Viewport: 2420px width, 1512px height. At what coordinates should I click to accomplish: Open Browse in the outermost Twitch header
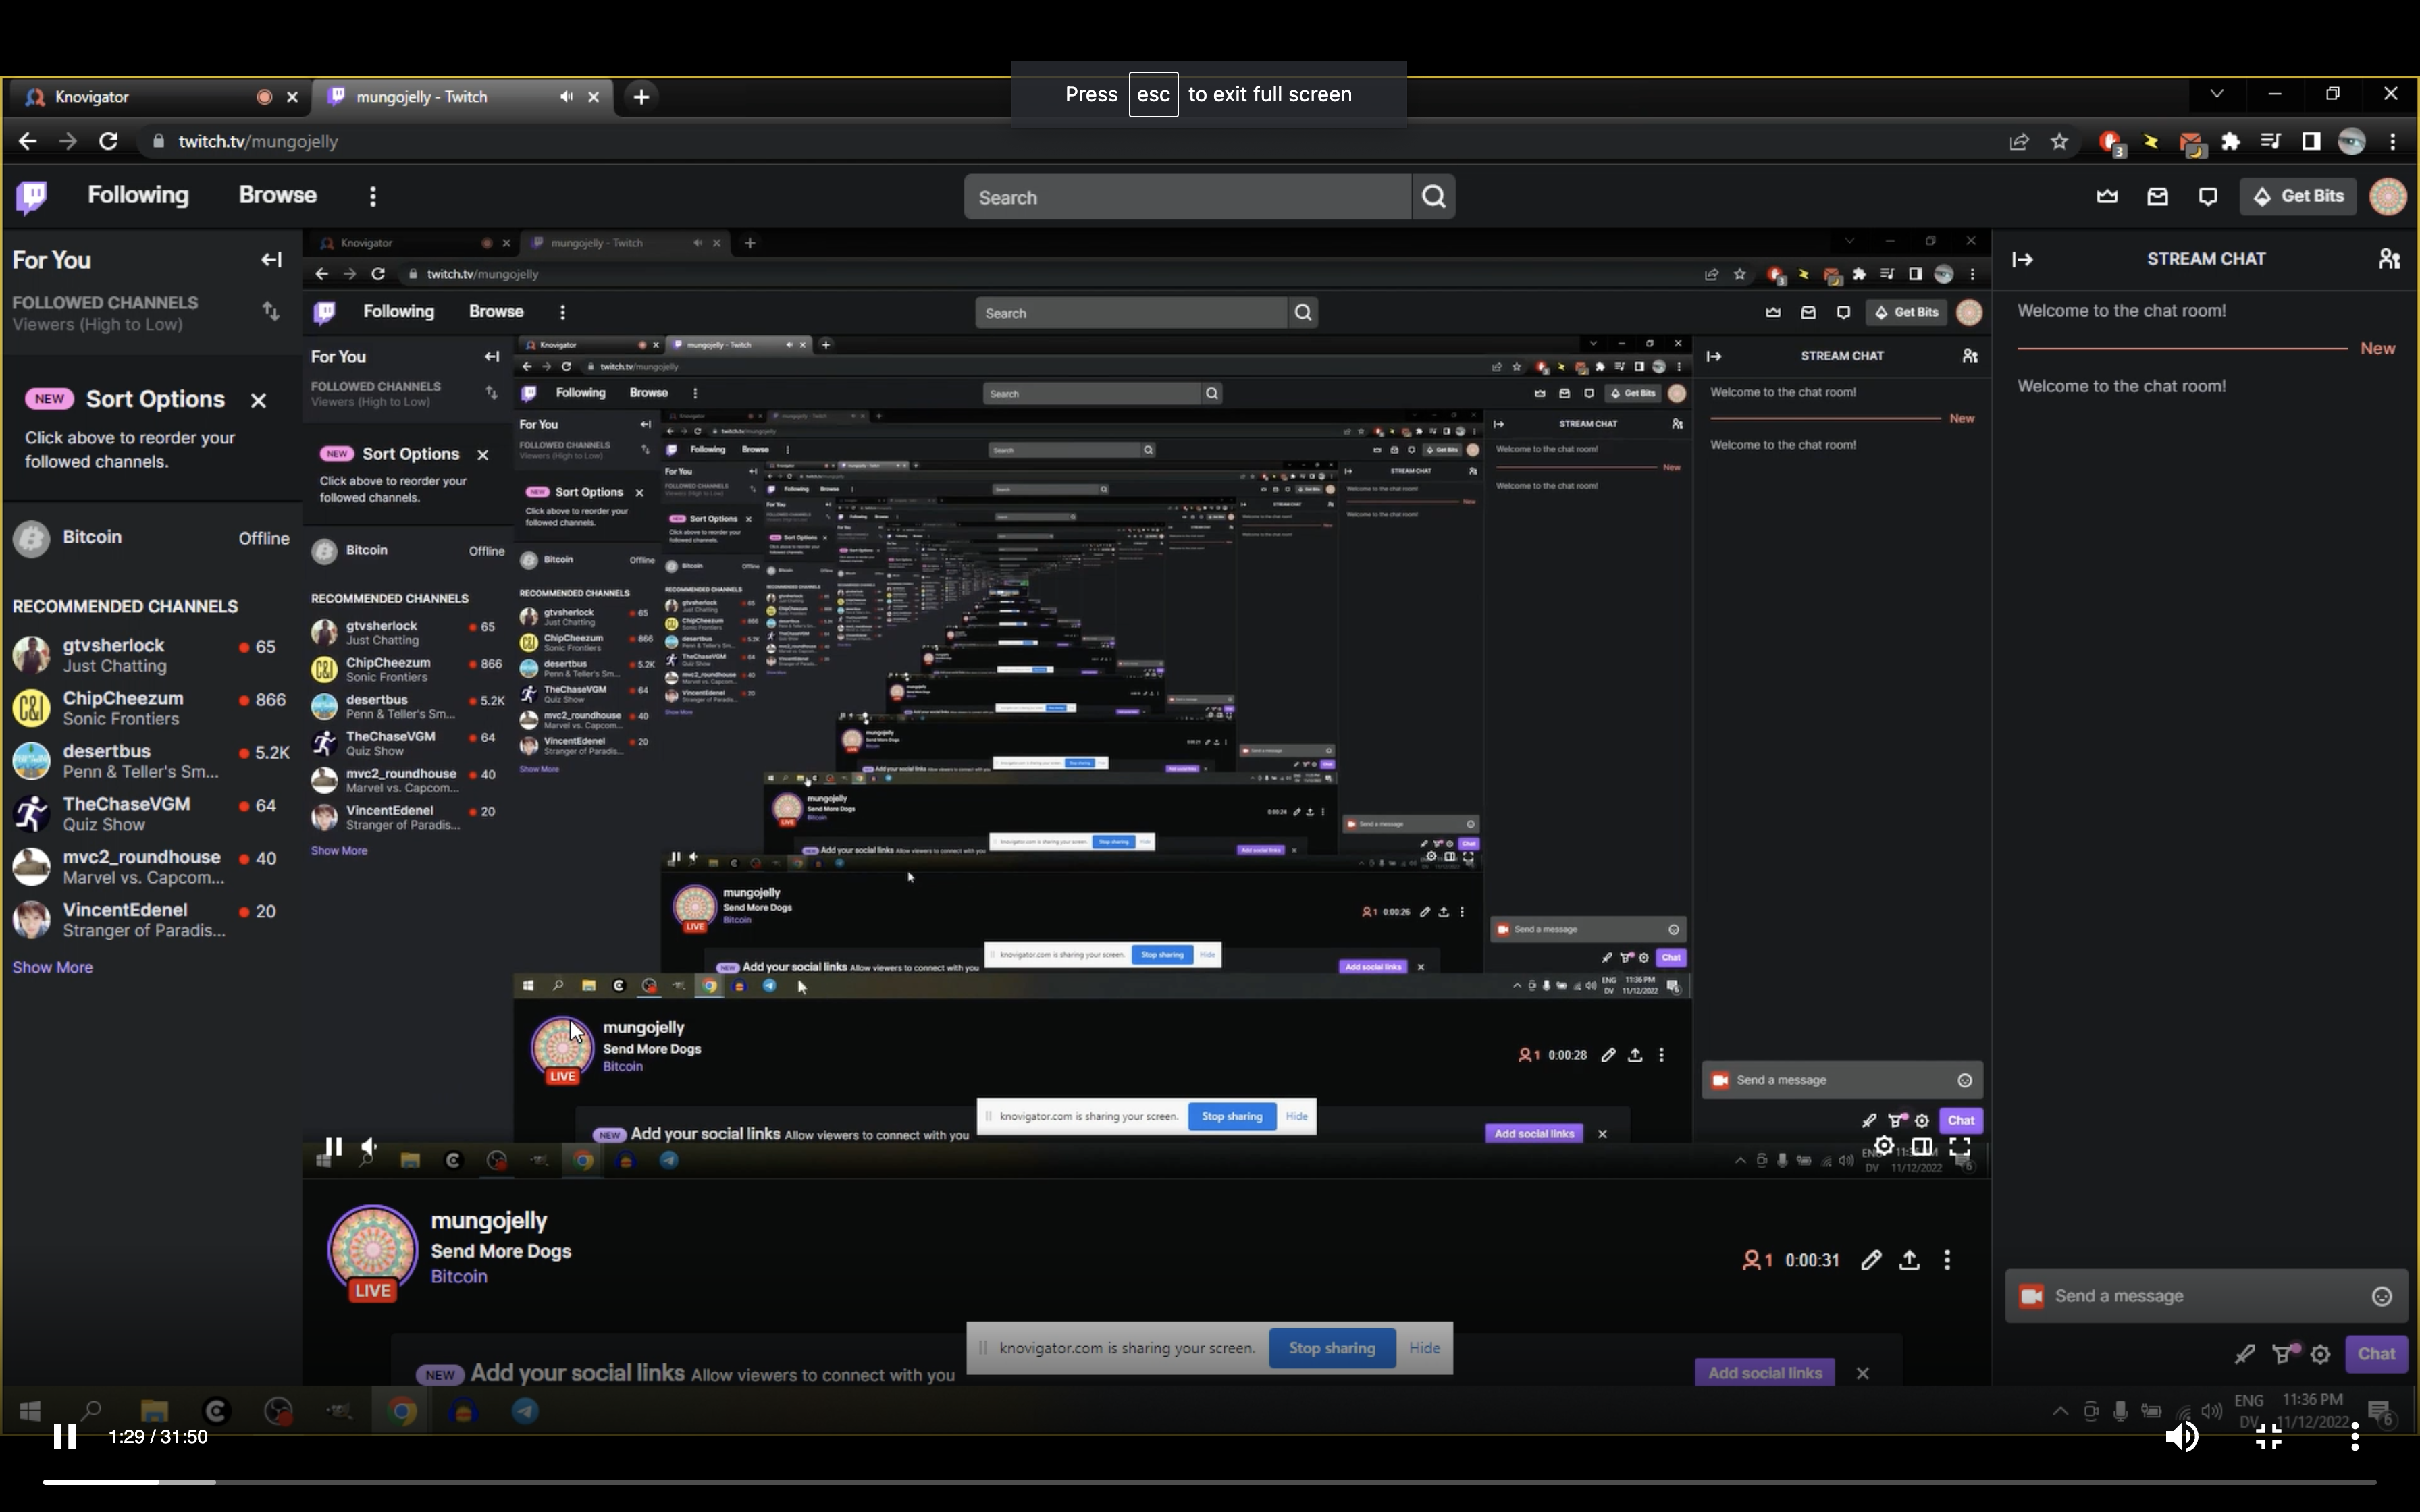[x=278, y=196]
